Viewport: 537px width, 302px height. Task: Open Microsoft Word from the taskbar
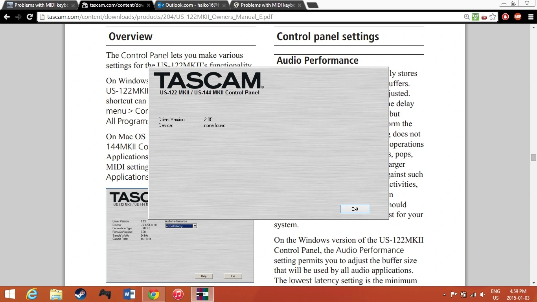(129, 294)
